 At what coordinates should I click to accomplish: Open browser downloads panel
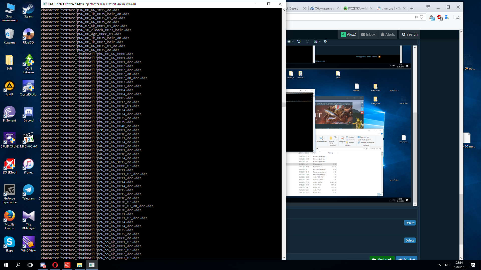tap(458, 17)
